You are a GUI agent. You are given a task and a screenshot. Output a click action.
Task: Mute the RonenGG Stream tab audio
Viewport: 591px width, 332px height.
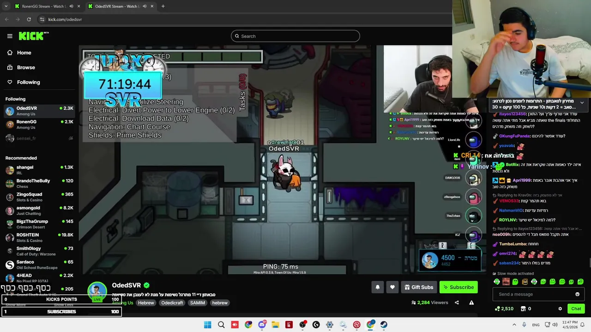tap(71, 6)
